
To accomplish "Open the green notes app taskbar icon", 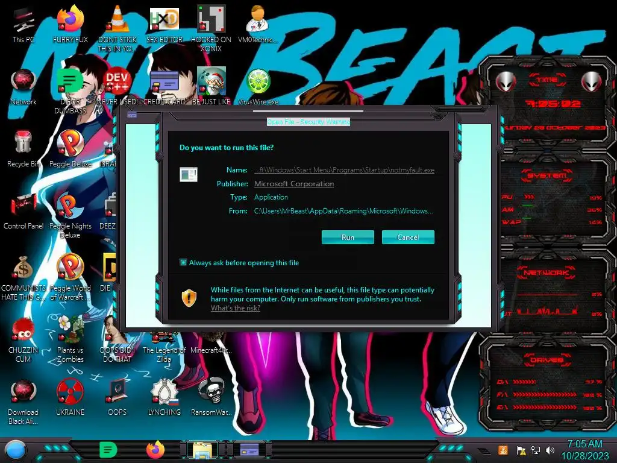I will tap(108, 450).
